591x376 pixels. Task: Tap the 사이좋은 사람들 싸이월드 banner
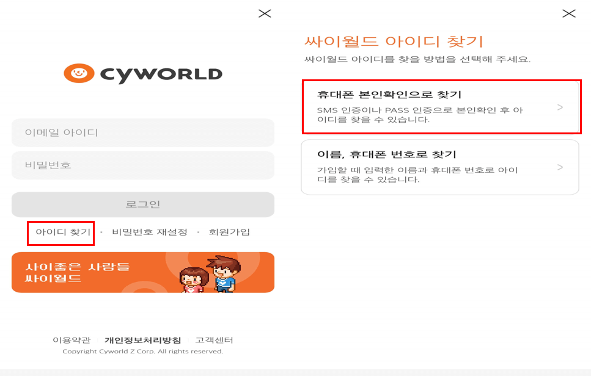pyautogui.click(x=143, y=272)
